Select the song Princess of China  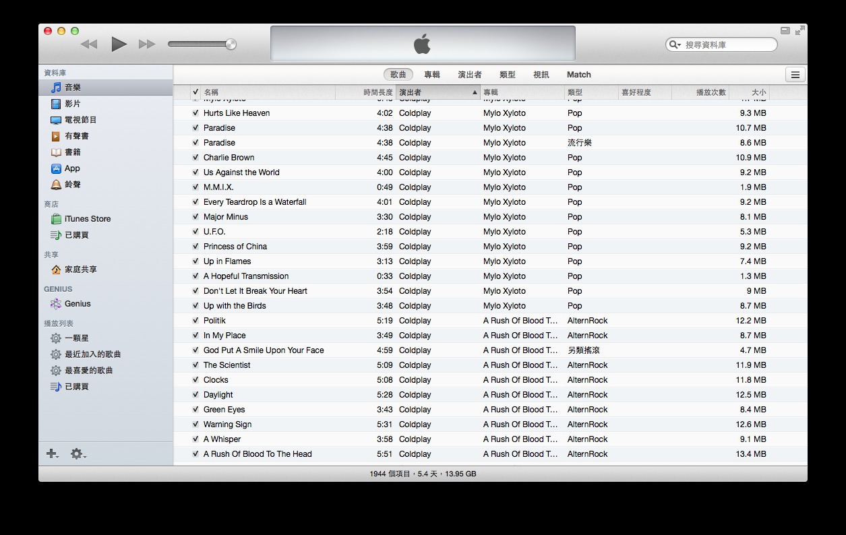click(490, 247)
